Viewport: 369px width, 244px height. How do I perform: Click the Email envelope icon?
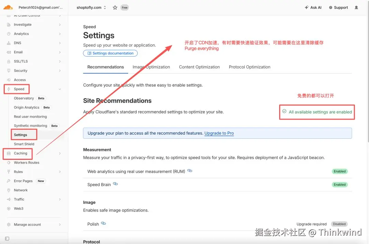(x=9, y=52)
